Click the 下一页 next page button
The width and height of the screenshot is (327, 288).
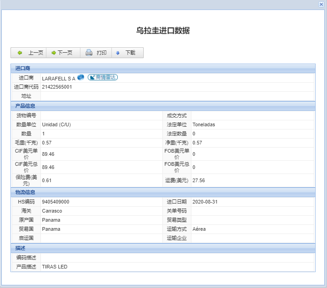tap(62, 53)
